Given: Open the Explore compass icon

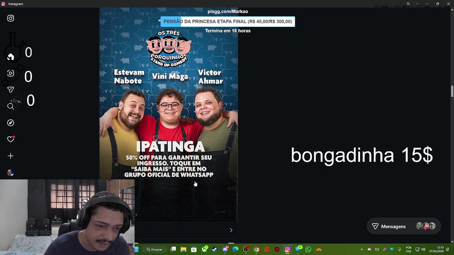Looking at the screenshot, I should (11, 123).
